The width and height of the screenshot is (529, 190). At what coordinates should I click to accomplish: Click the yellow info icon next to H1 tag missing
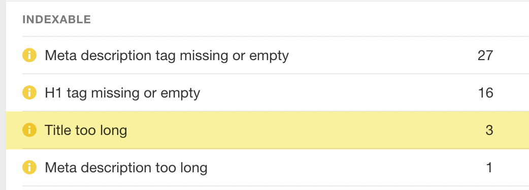[x=29, y=92]
